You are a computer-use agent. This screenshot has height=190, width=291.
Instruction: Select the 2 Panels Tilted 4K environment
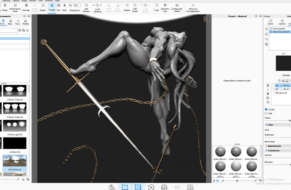15,93
